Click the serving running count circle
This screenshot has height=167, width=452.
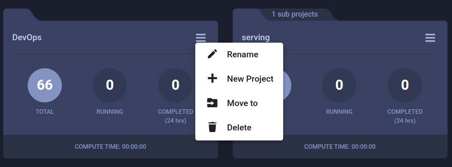(339, 85)
